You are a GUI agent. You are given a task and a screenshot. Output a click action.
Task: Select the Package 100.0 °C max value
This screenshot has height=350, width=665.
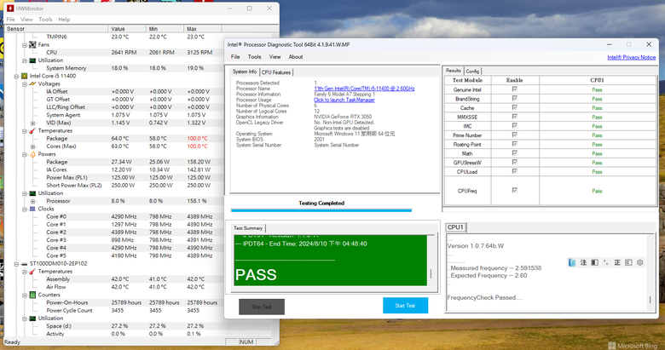tap(197, 139)
